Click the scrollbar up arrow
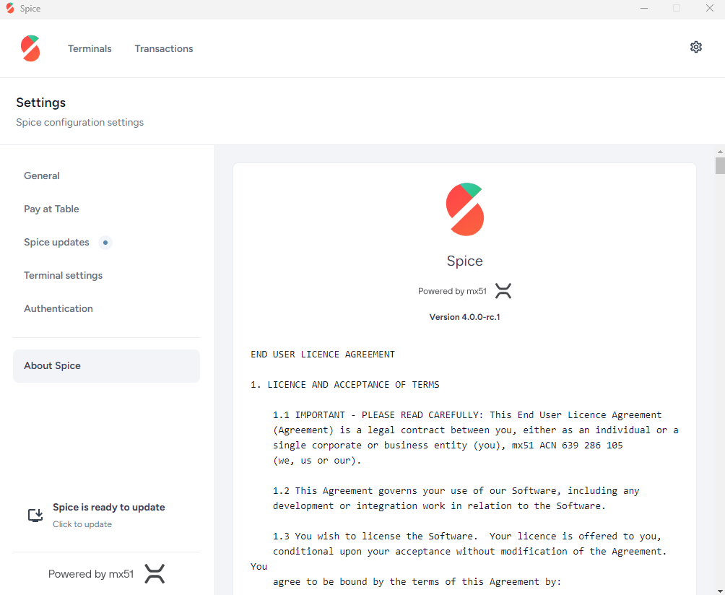Viewport: 725px width, 595px height. [720, 151]
